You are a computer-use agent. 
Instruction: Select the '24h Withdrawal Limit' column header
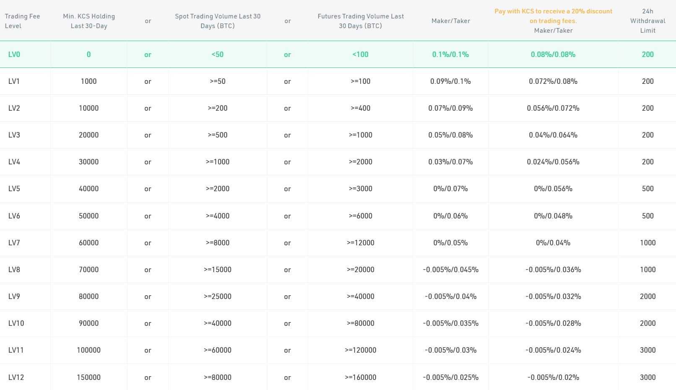647,21
